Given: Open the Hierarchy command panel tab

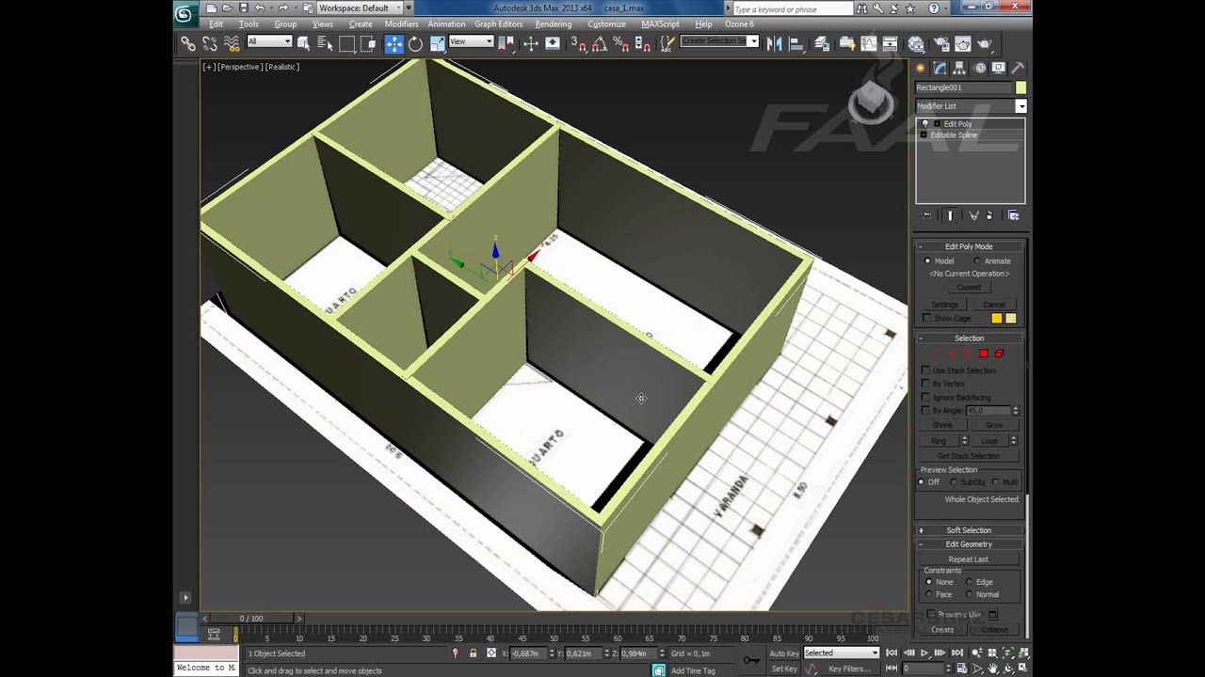Looking at the screenshot, I should (x=959, y=68).
